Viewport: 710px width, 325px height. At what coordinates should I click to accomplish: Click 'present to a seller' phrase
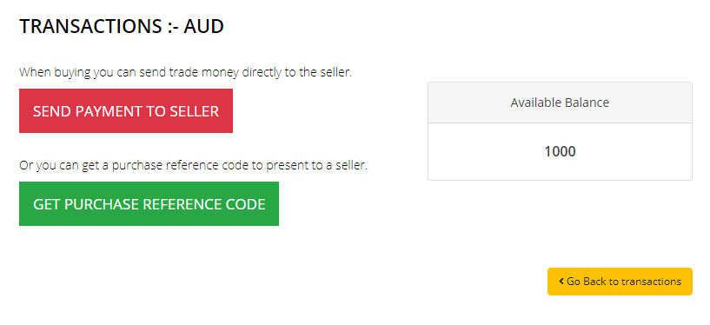pos(316,166)
